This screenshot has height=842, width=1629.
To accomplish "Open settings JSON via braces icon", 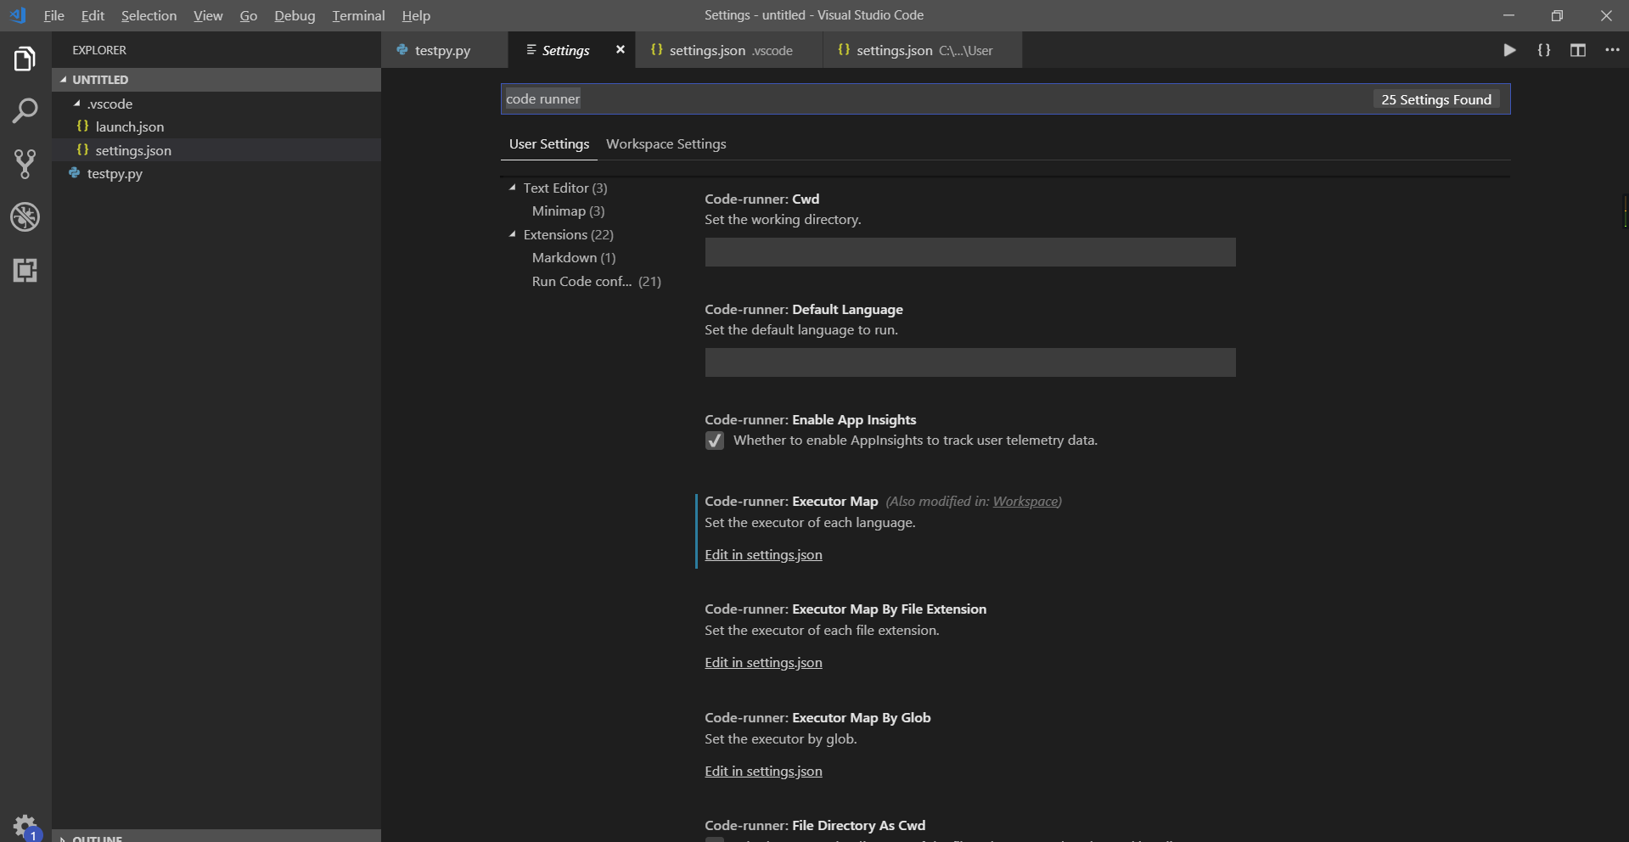I will [x=1543, y=50].
